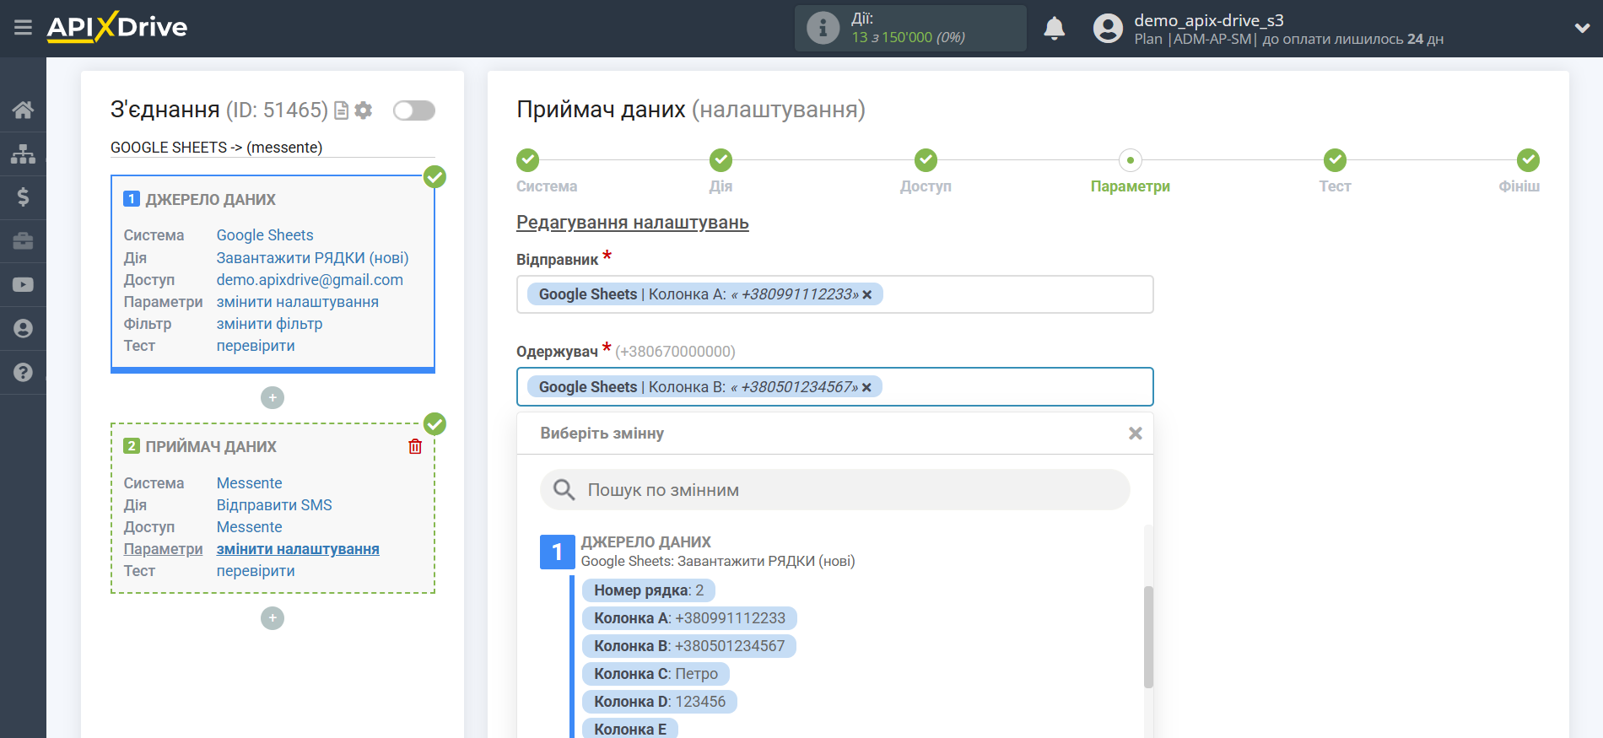Select variable Колонка B: +380501234567
This screenshot has height=738, width=1603.
click(688, 646)
